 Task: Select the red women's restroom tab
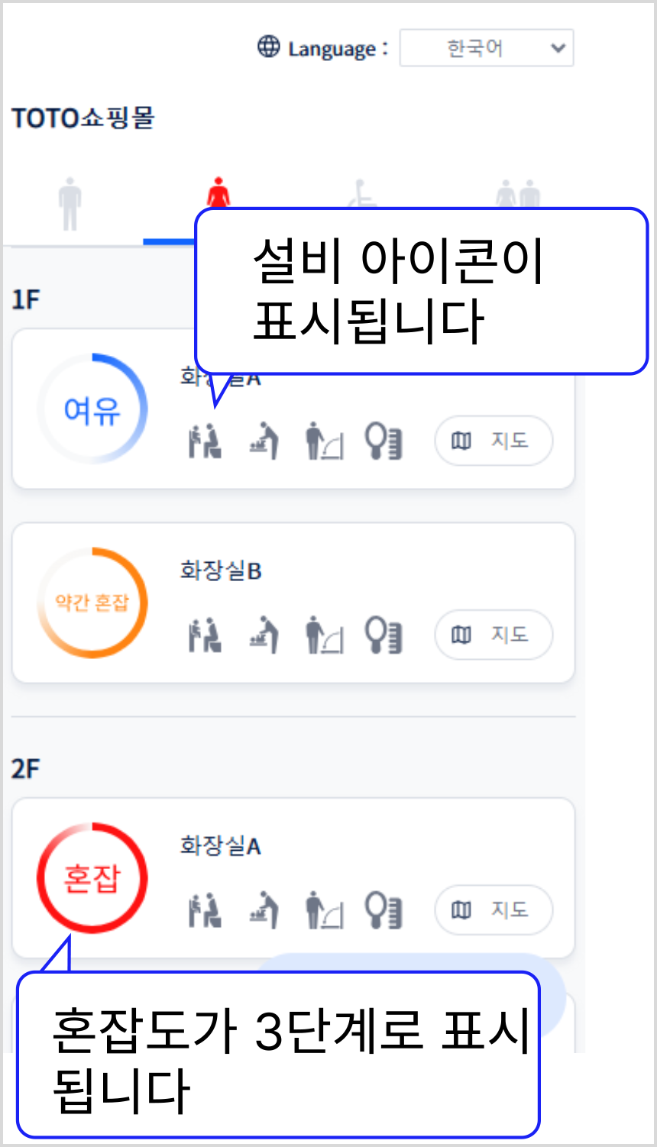click(218, 191)
